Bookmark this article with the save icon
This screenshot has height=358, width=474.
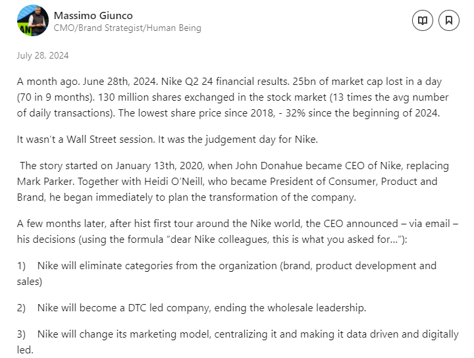coord(449,20)
